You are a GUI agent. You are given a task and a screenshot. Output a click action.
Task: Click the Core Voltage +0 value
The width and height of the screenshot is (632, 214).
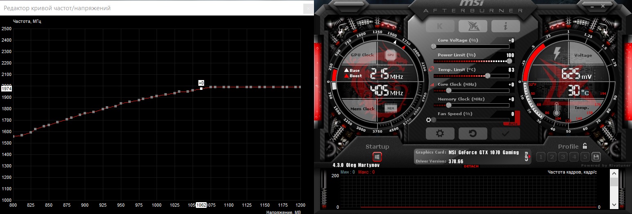pyautogui.click(x=511, y=40)
